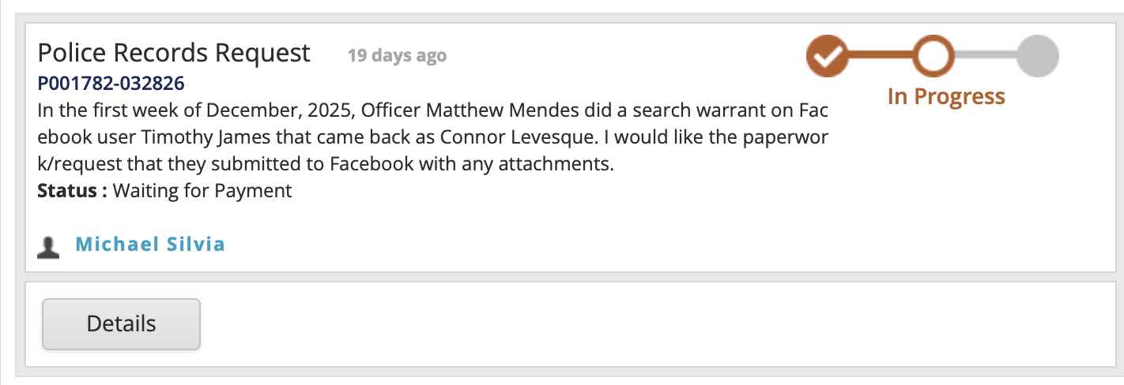Click the In Progress status label
1124x385 pixels.
946,97
